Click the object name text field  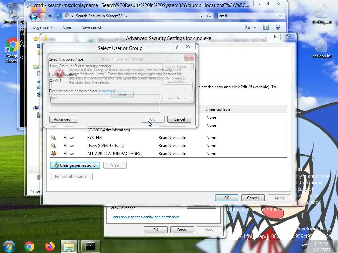click(105, 103)
